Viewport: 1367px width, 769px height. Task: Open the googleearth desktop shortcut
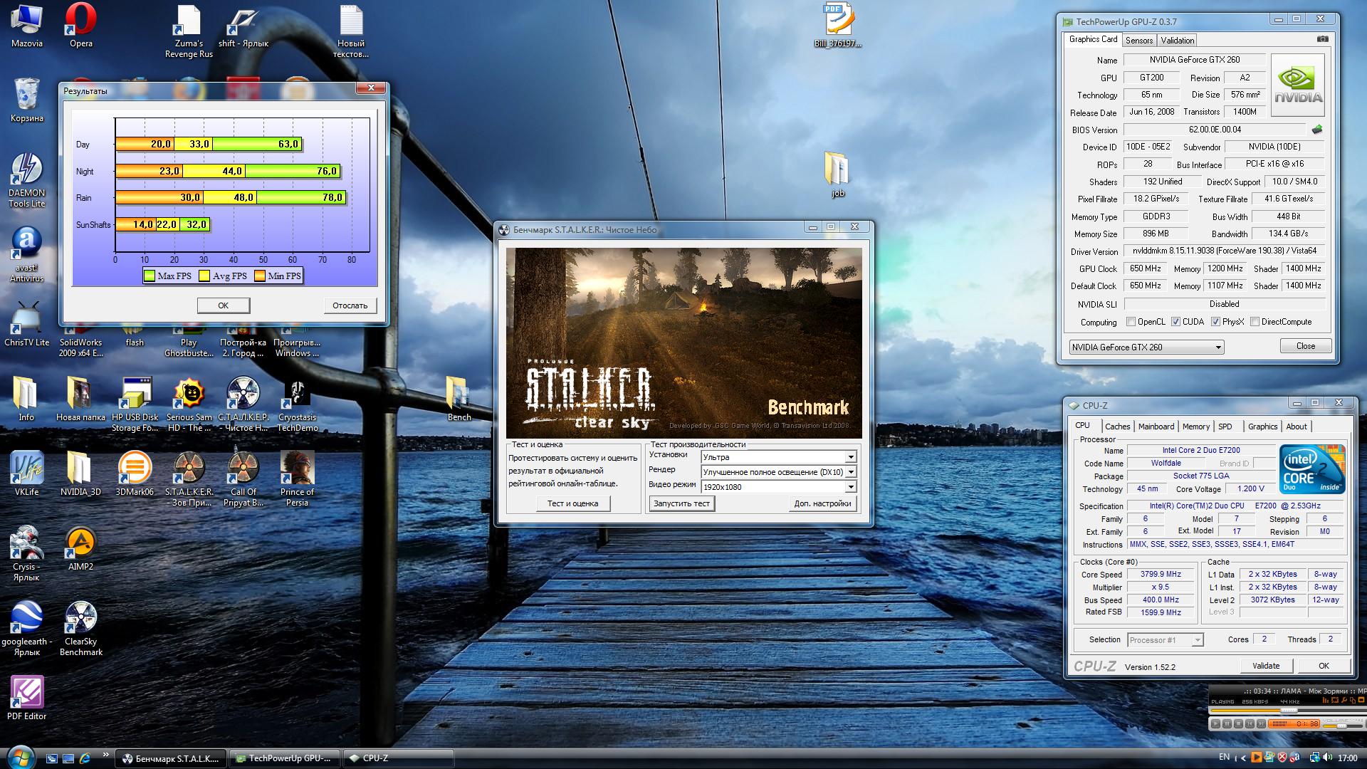click(26, 629)
